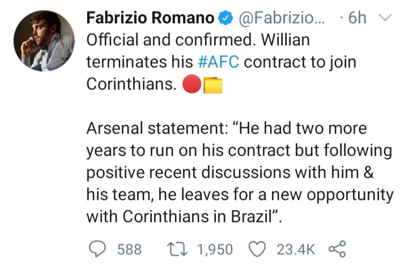Image resolution: width=408 pixels, height=264 pixels.
Task: Click the word Corinthians after 'join'
Action: pos(131,84)
